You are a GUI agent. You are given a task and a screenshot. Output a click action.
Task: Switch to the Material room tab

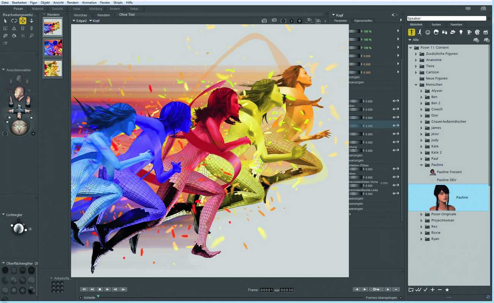click(38, 9)
